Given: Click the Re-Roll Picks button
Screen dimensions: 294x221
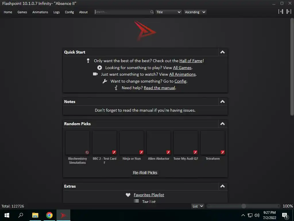Looking at the screenshot, I should 145,173.
